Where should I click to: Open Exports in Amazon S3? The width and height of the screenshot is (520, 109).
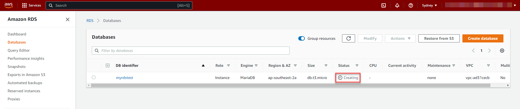[26, 75]
